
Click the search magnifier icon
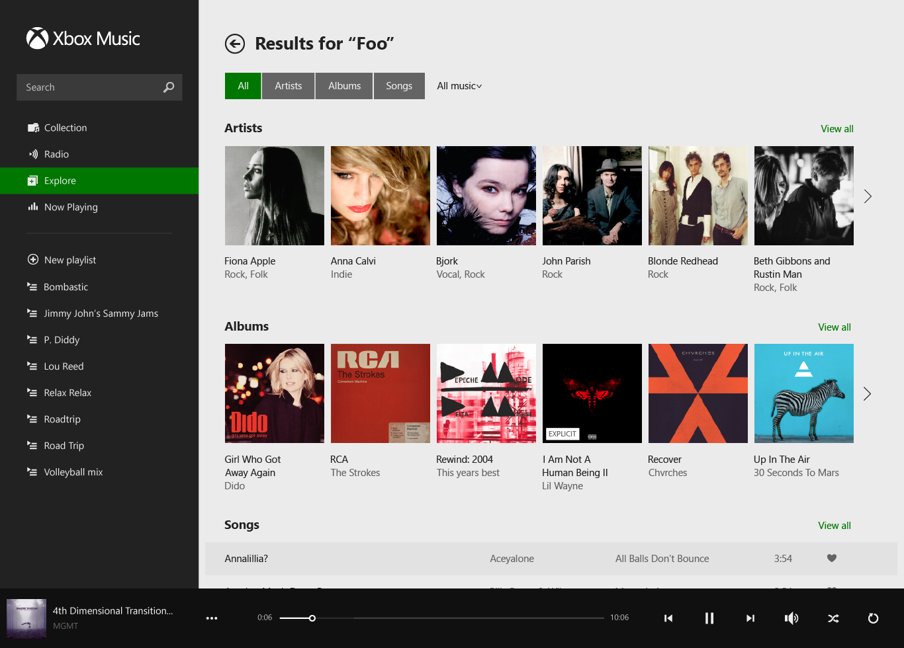tap(169, 87)
